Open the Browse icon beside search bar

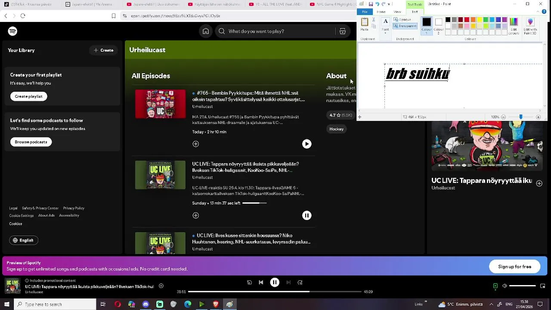[343, 31]
